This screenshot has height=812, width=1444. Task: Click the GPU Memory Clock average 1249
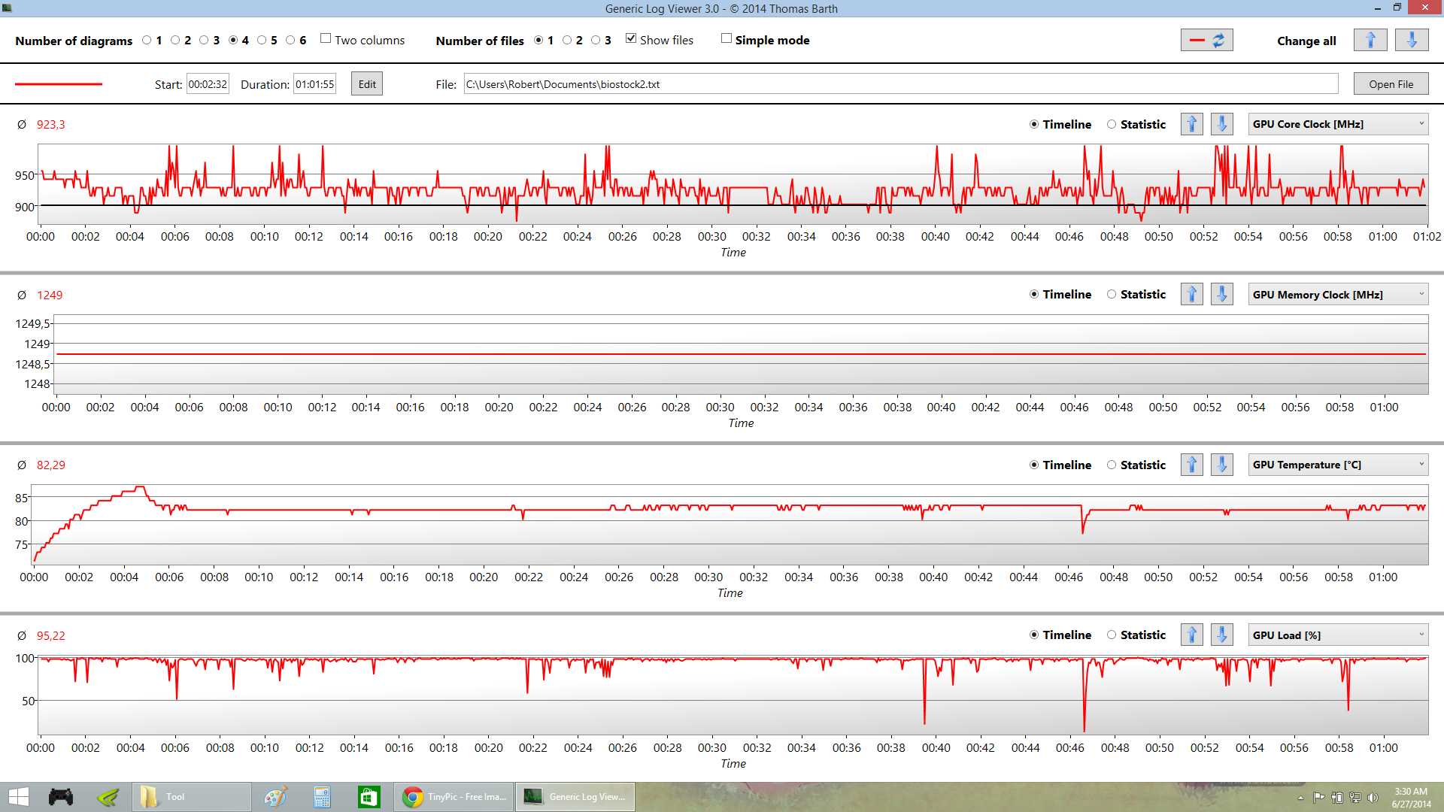(x=50, y=295)
